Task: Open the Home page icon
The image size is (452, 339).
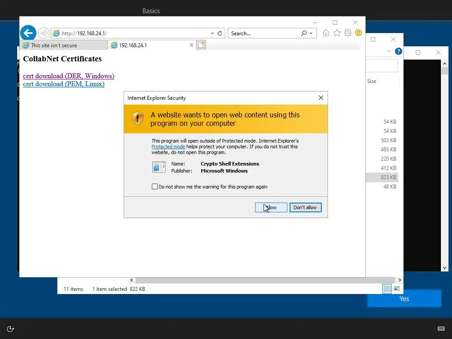Action: tap(326, 33)
